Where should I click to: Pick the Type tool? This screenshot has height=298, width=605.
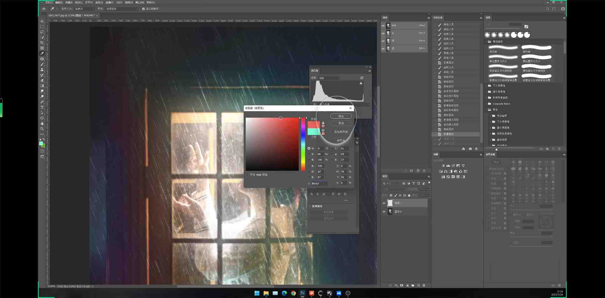pyautogui.click(x=42, y=107)
